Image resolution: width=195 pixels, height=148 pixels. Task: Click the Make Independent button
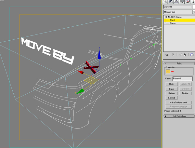point(178,102)
